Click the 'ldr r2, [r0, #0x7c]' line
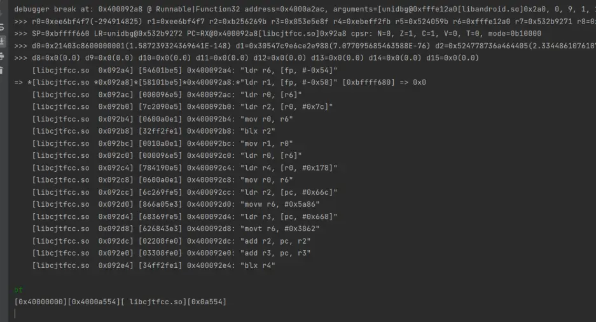 point(183,107)
